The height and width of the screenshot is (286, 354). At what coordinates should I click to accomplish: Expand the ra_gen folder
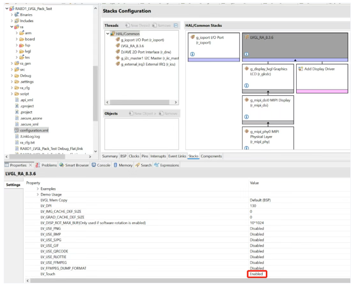(12, 64)
